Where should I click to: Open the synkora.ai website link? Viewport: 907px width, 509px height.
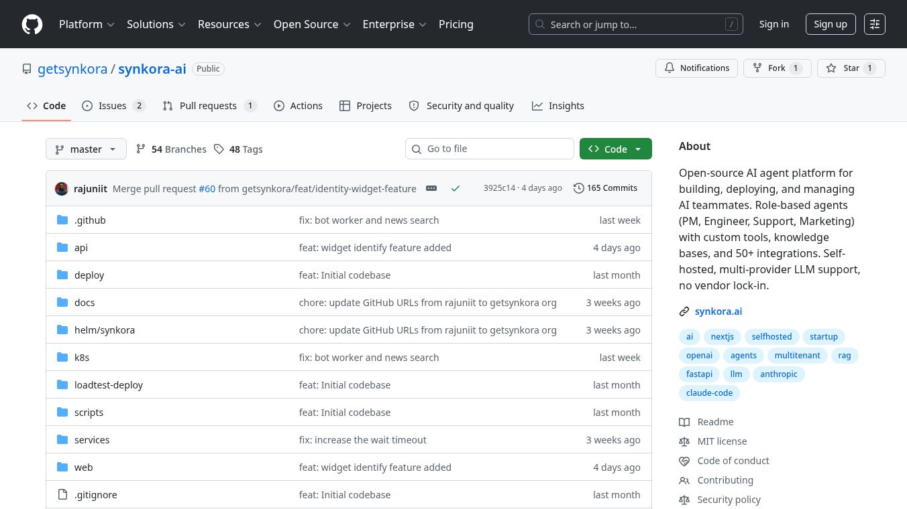[718, 311]
